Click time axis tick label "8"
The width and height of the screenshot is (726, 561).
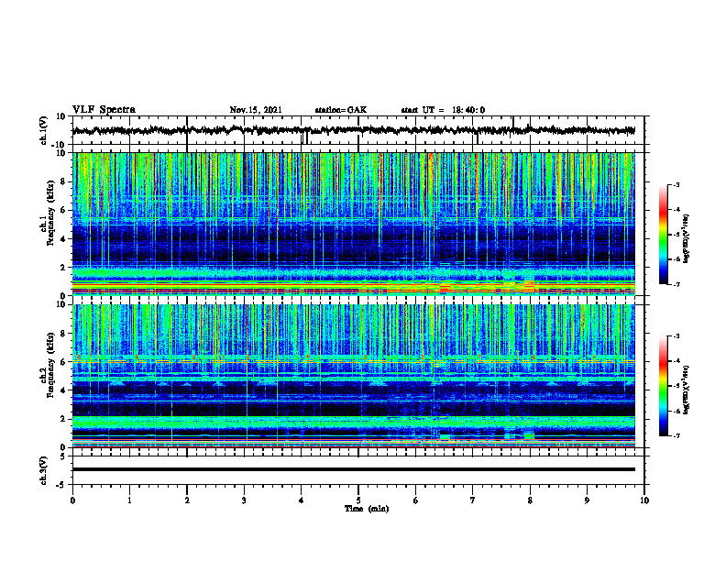pyautogui.click(x=530, y=500)
